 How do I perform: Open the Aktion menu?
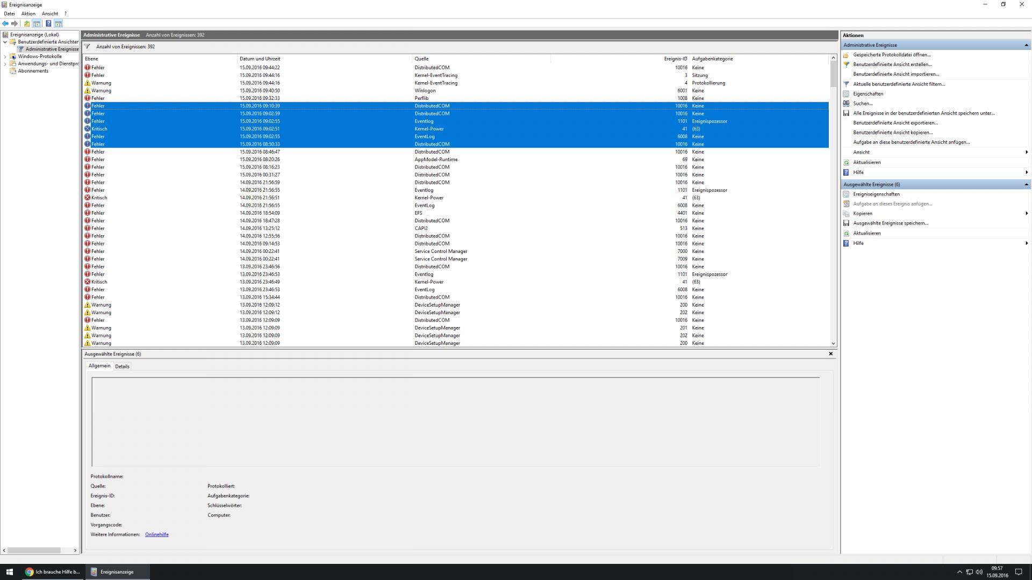click(x=28, y=13)
